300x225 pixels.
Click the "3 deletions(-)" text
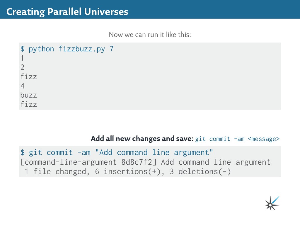[200, 171]
